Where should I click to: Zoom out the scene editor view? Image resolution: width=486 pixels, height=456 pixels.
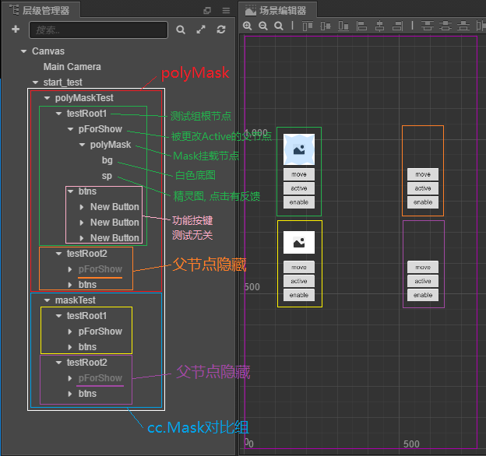(263, 26)
